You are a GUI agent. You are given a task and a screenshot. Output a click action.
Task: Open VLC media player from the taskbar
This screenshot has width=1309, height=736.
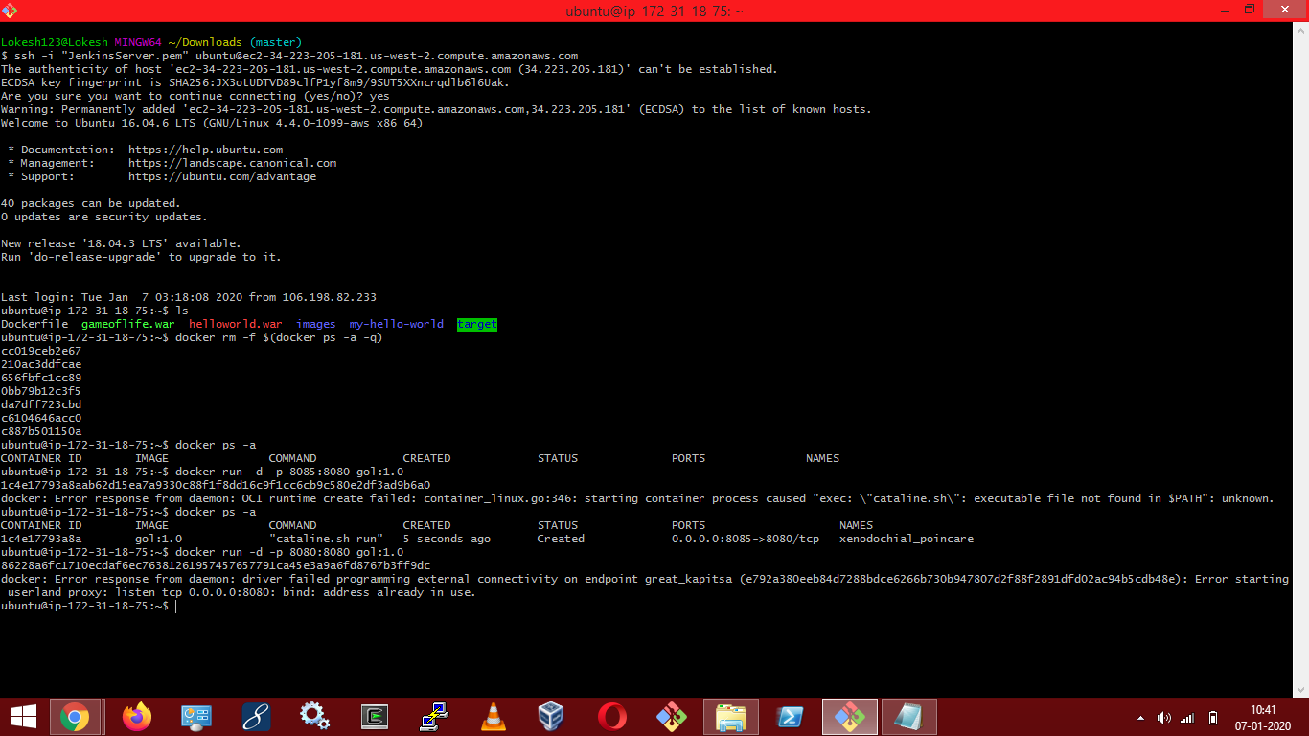[x=493, y=716]
